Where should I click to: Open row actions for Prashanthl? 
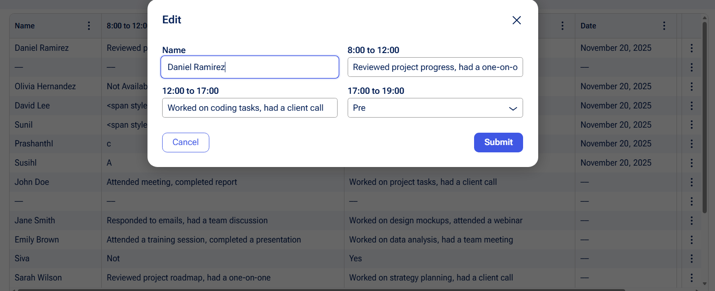[692, 144]
